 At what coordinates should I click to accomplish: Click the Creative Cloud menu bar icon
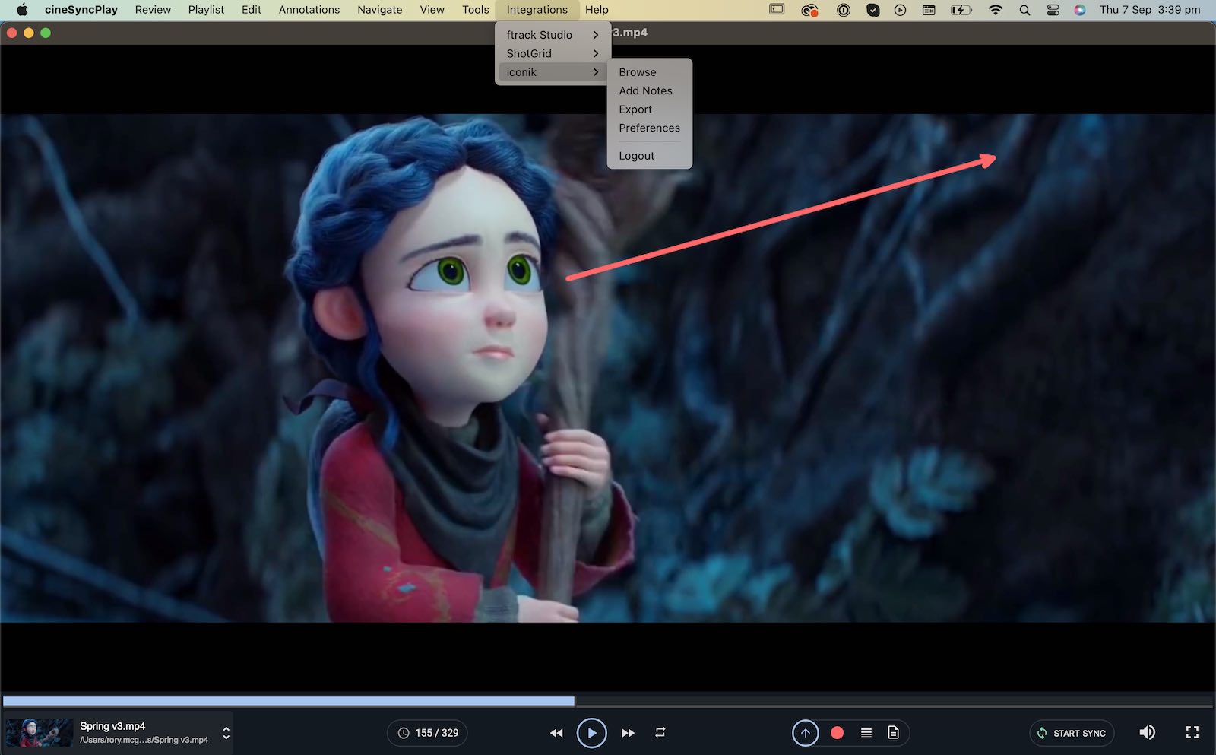coord(810,10)
